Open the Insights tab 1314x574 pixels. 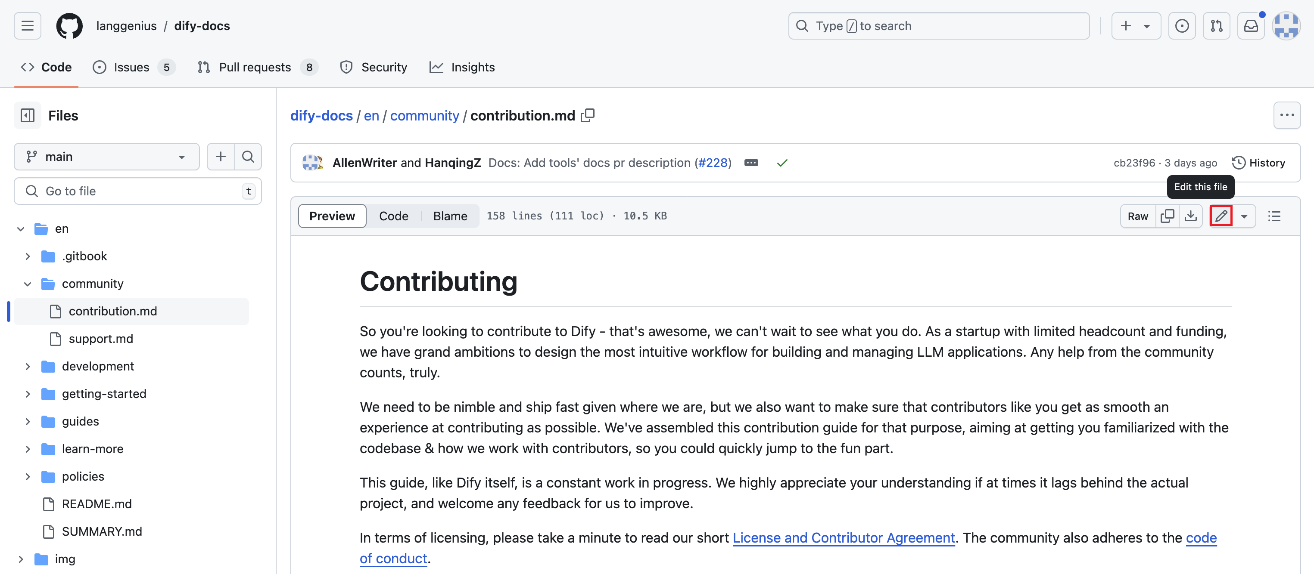click(462, 67)
